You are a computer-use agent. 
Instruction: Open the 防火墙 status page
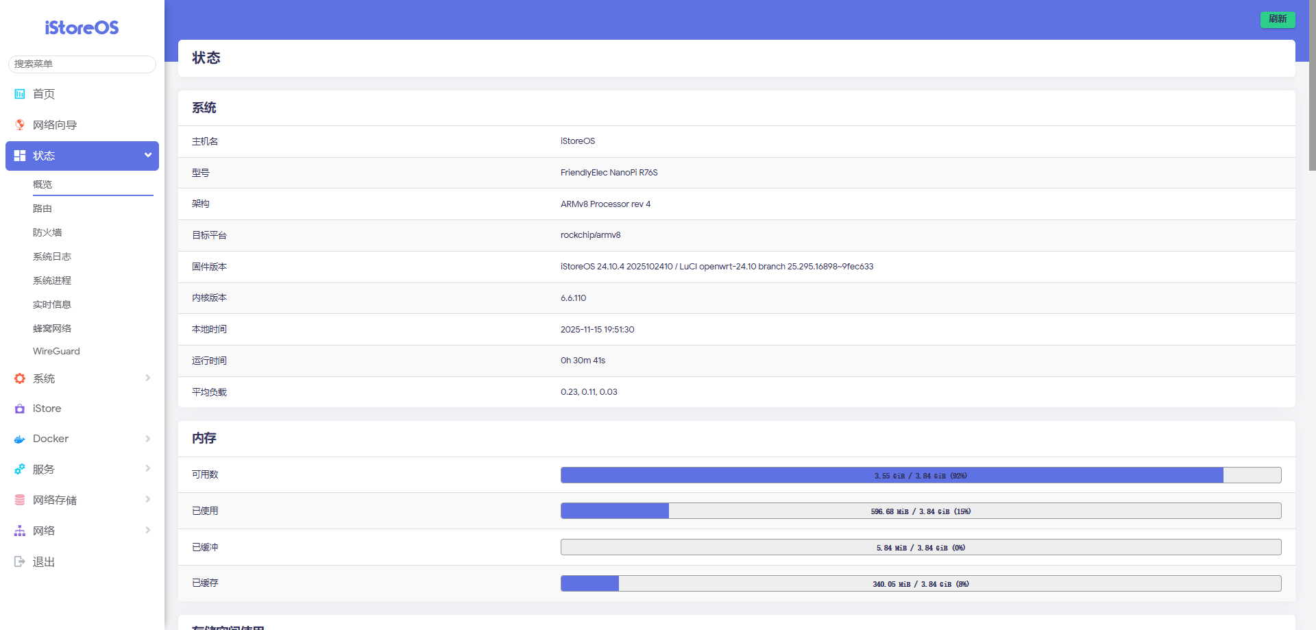[x=47, y=232]
